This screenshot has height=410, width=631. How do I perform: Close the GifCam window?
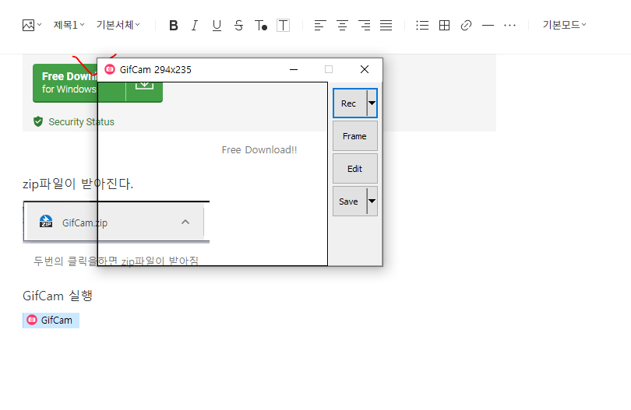click(x=365, y=69)
